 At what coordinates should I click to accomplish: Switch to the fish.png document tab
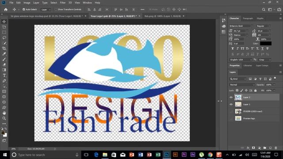pos(163,16)
